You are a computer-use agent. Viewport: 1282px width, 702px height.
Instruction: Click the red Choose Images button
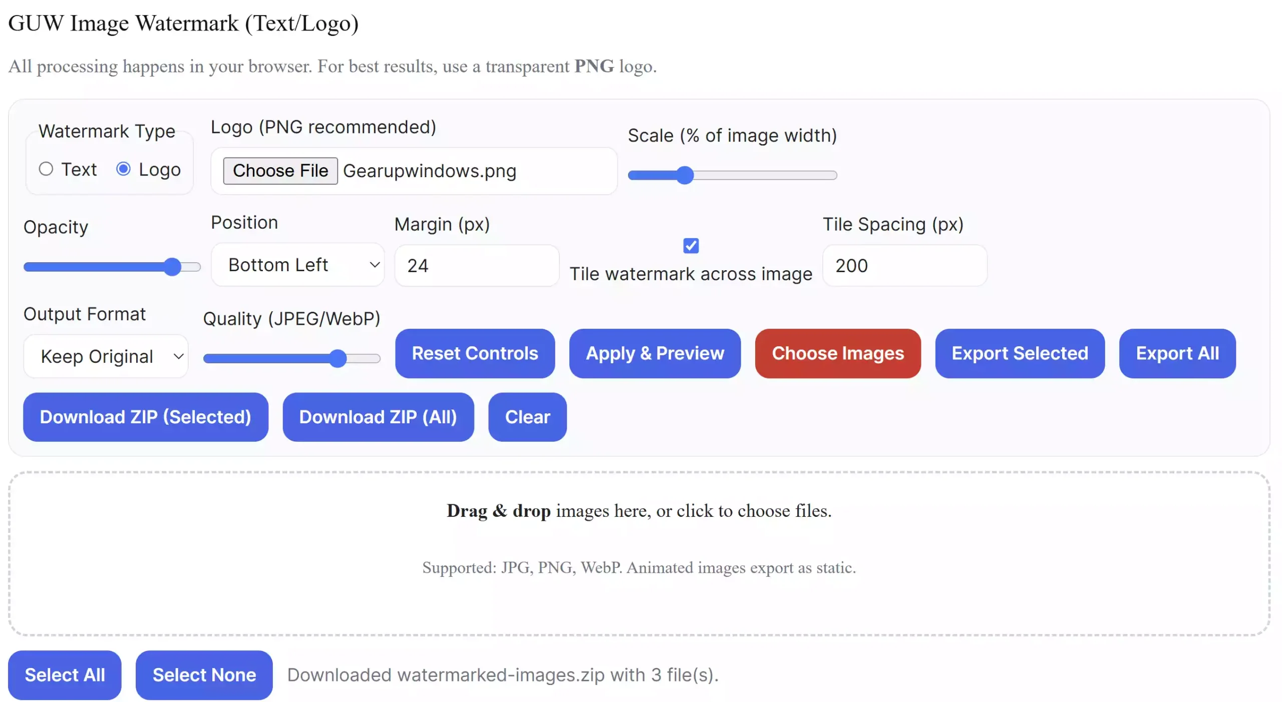pyautogui.click(x=837, y=354)
